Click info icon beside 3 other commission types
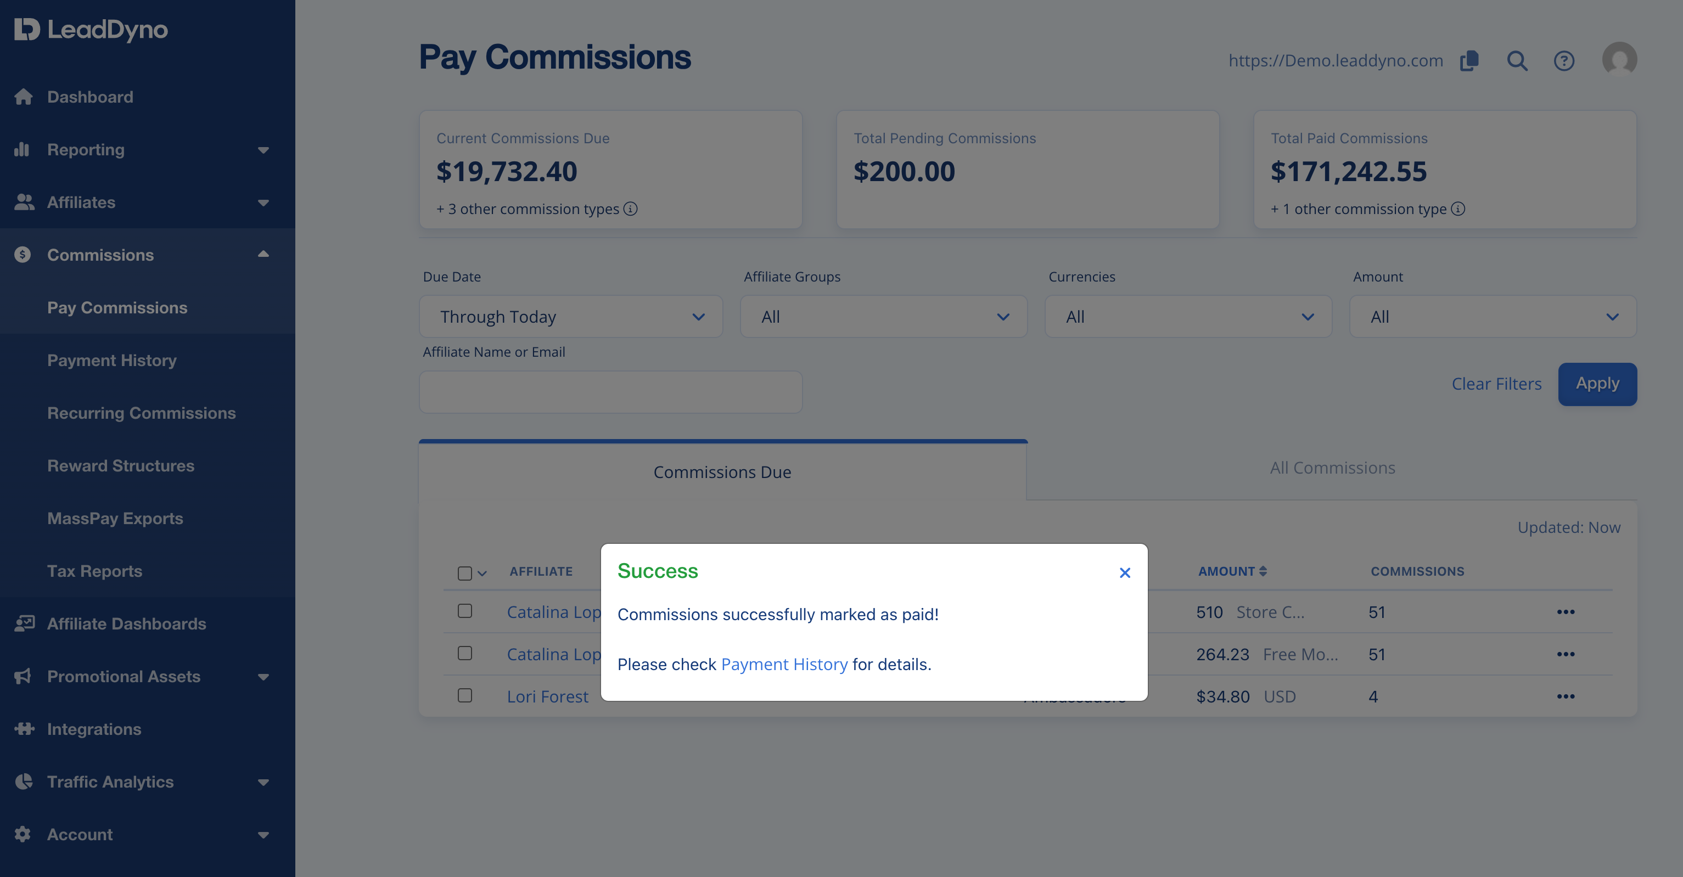 631,209
